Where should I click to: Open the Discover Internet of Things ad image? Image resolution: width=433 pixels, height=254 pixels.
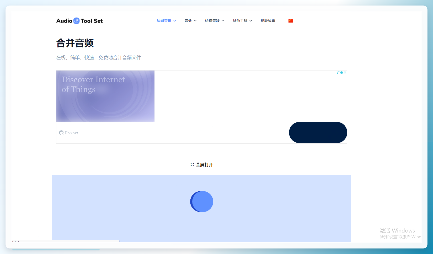pos(105,96)
